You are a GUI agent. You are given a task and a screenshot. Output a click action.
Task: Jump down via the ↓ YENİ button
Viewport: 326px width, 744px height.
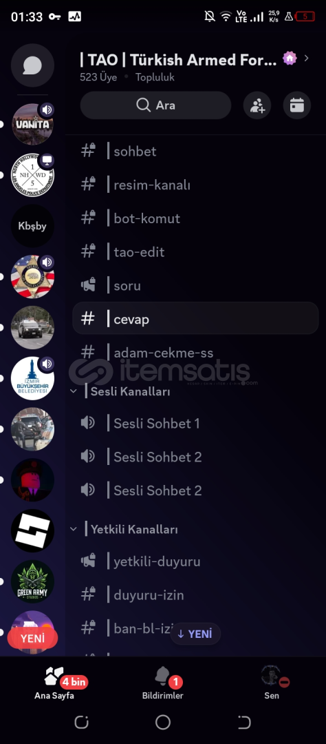195,634
